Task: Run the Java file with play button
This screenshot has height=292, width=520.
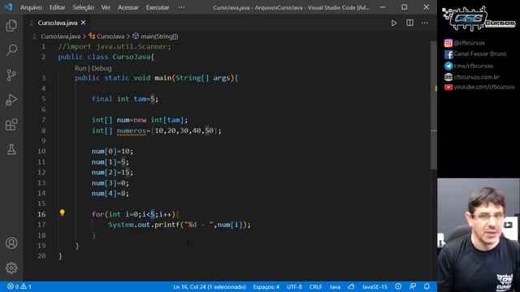Action: tap(393, 23)
